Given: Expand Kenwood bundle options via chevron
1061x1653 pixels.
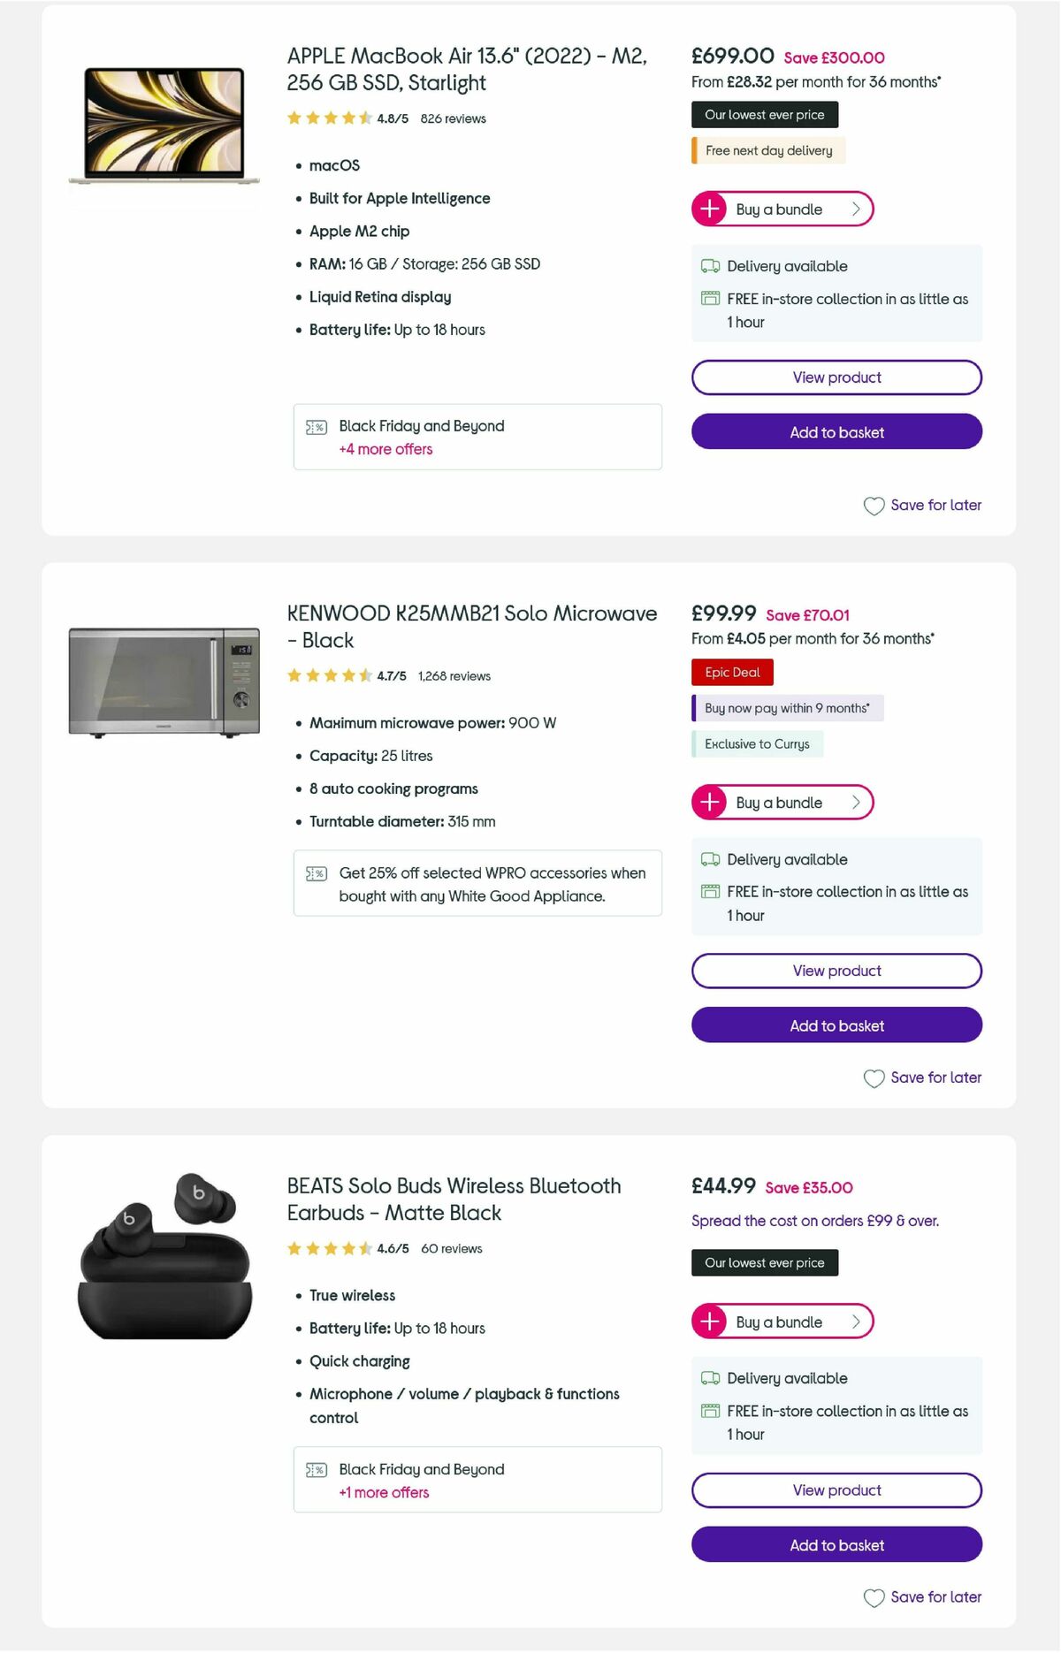Looking at the screenshot, I should (x=855, y=802).
